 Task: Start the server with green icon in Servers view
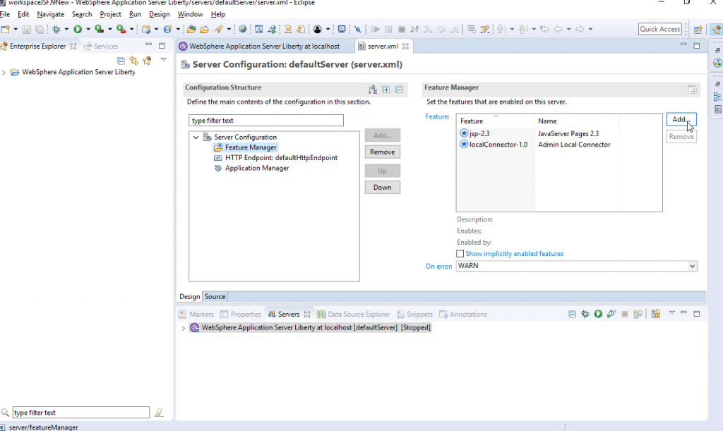[598, 314]
